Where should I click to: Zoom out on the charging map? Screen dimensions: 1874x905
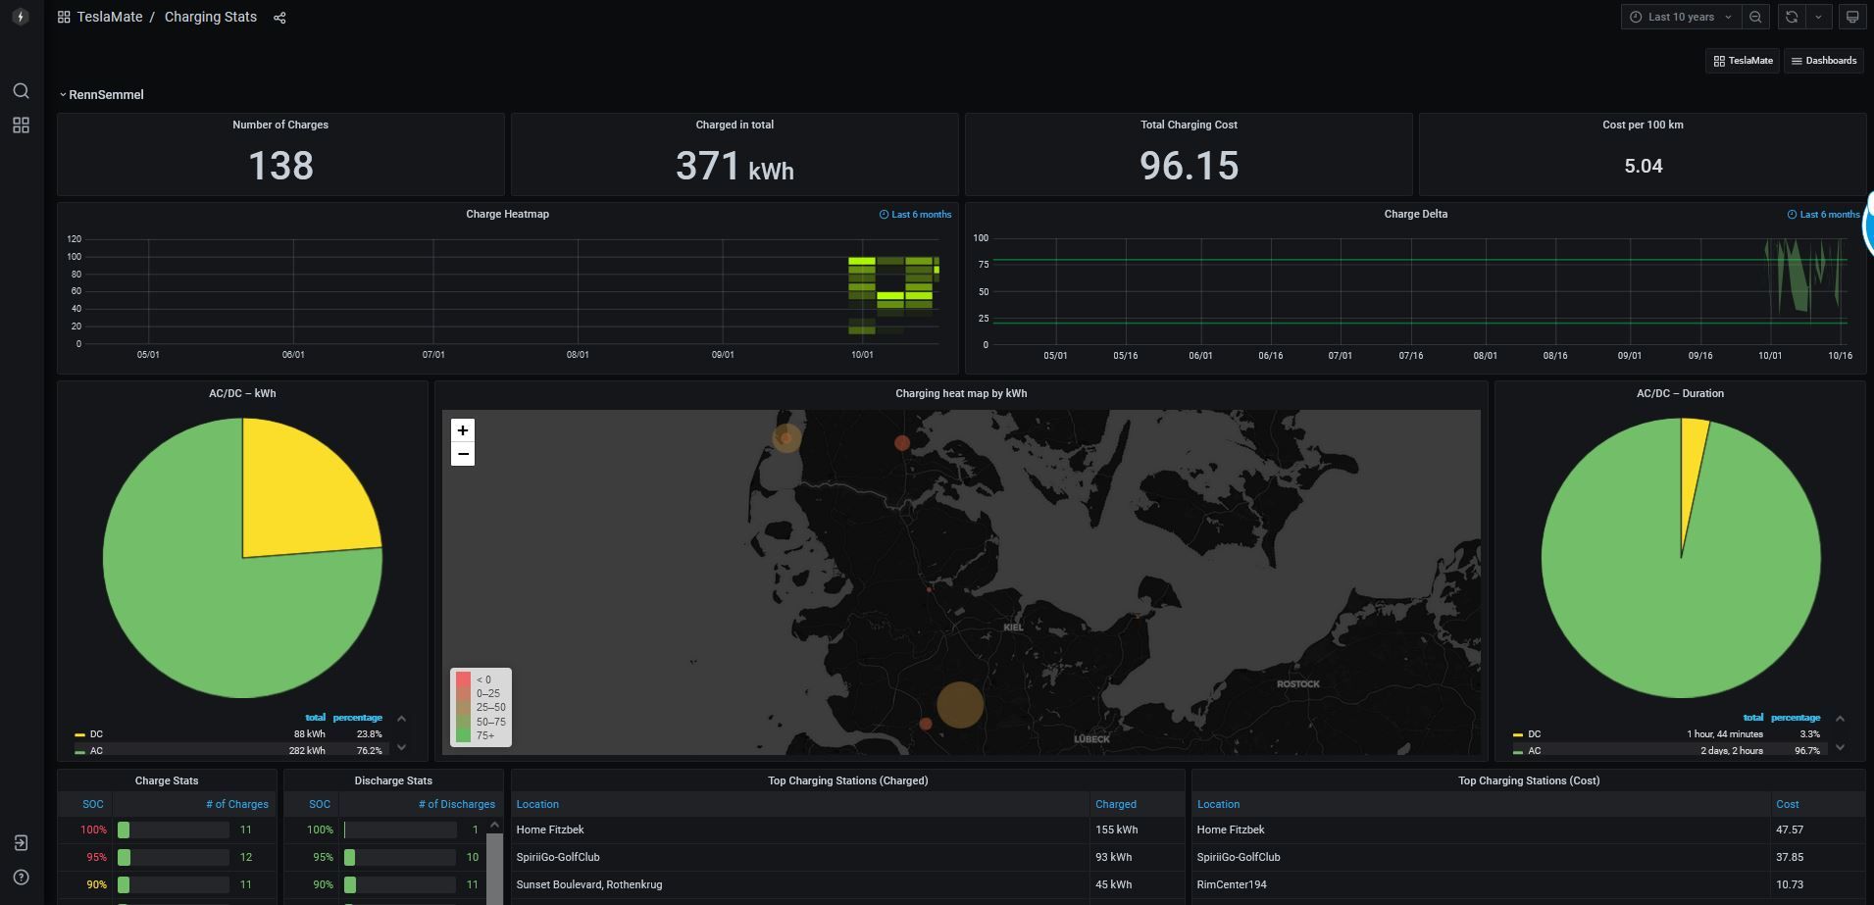463,454
